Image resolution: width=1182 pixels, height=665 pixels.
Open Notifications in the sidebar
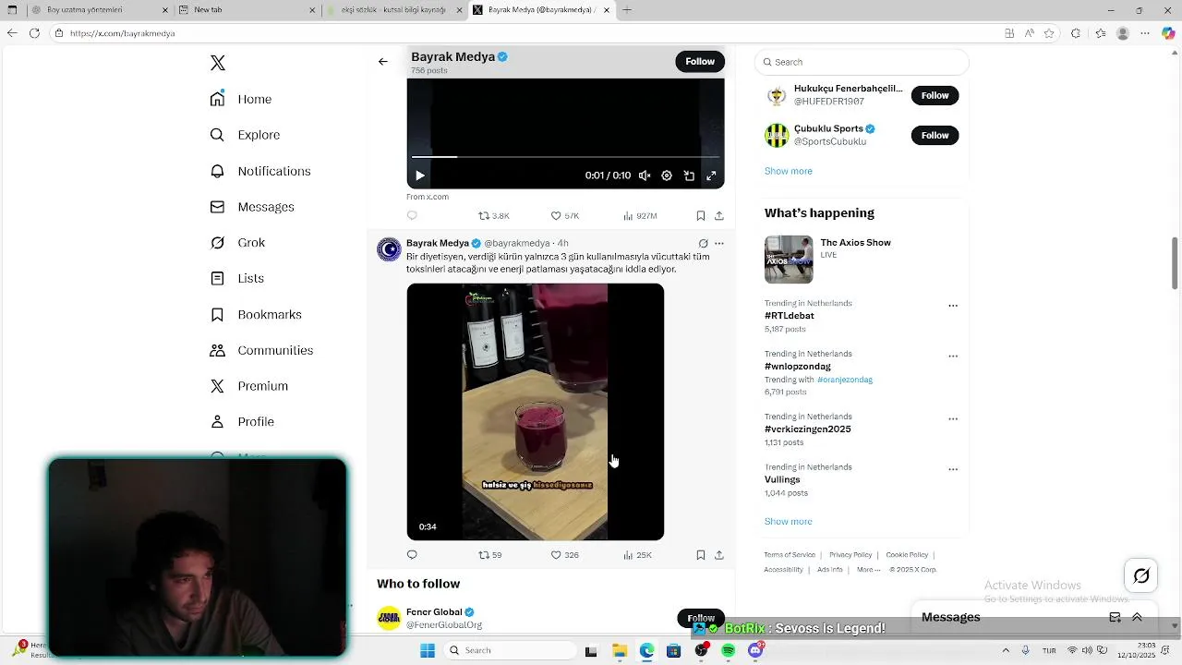(x=260, y=171)
